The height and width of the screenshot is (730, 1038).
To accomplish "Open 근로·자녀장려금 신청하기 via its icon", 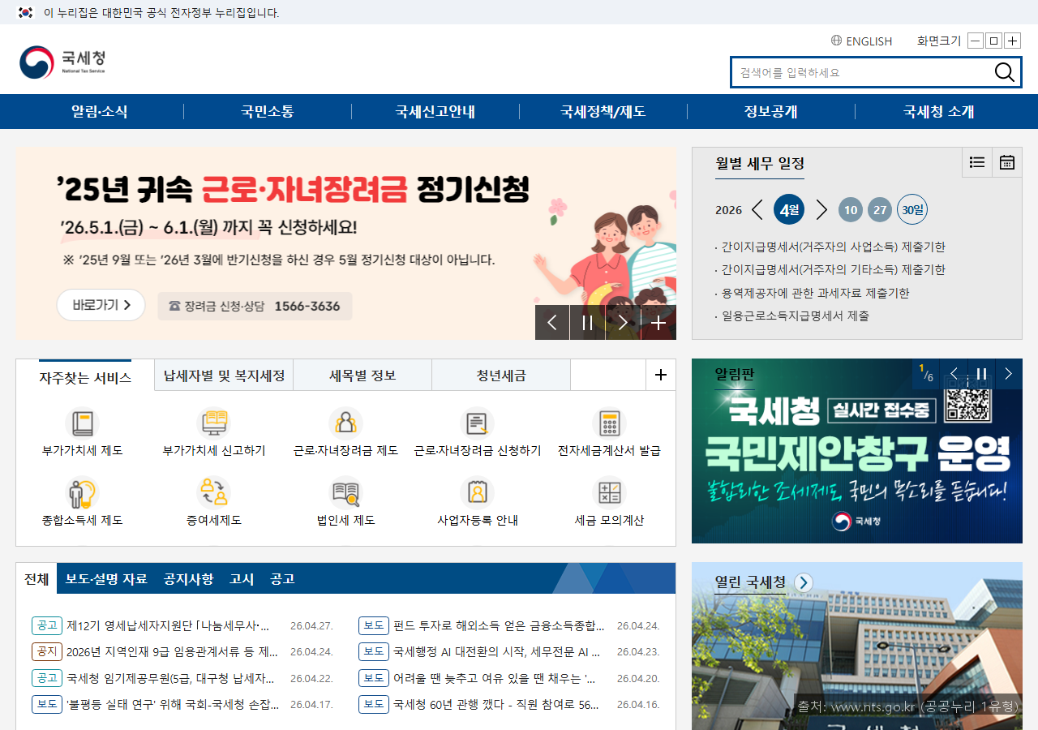I will 477,423.
